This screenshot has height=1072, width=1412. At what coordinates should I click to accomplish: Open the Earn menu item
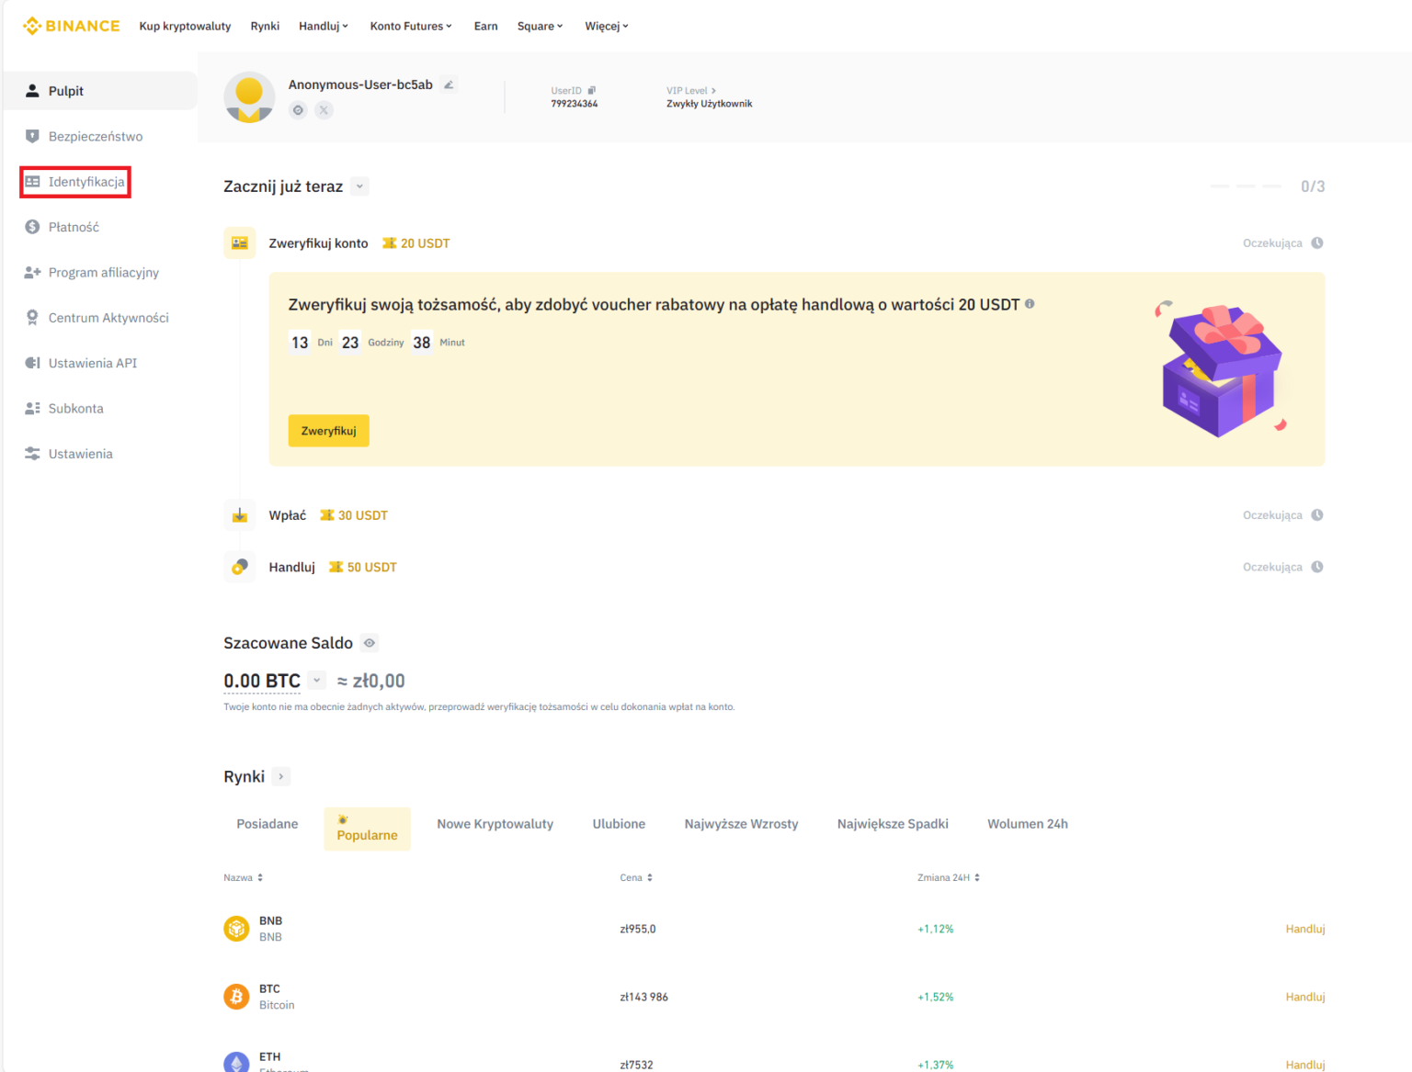click(485, 26)
